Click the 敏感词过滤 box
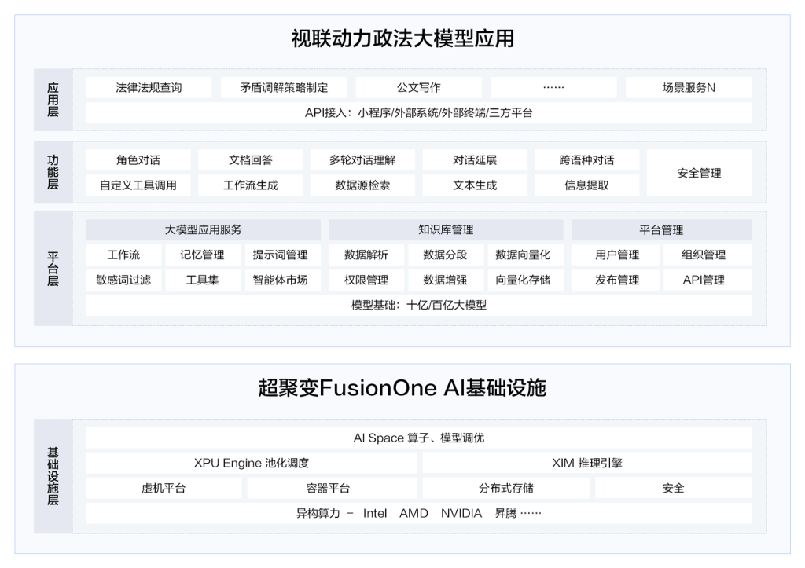The width and height of the screenshot is (805, 568). pyautogui.click(x=123, y=280)
